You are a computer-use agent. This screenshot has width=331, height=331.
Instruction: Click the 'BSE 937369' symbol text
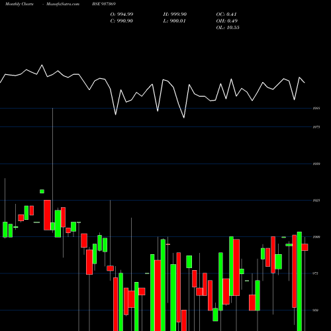pyautogui.click(x=104, y=4)
